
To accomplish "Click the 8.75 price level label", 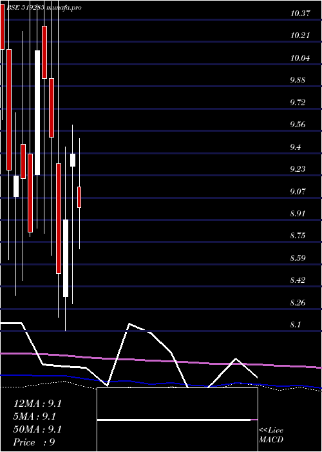I will pyautogui.click(x=298, y=236).
